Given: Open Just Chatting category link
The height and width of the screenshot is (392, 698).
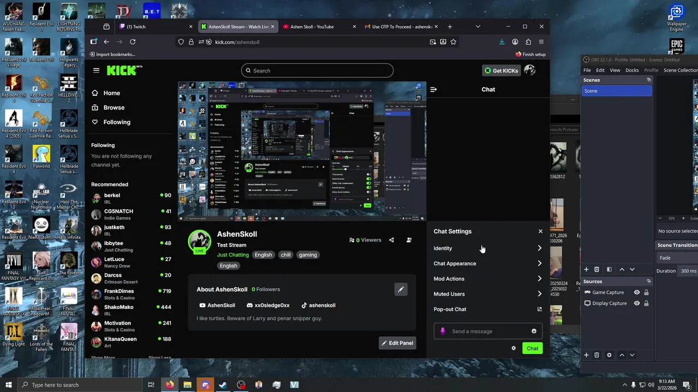Looking at the screenshot, I should tap(233, 255).
